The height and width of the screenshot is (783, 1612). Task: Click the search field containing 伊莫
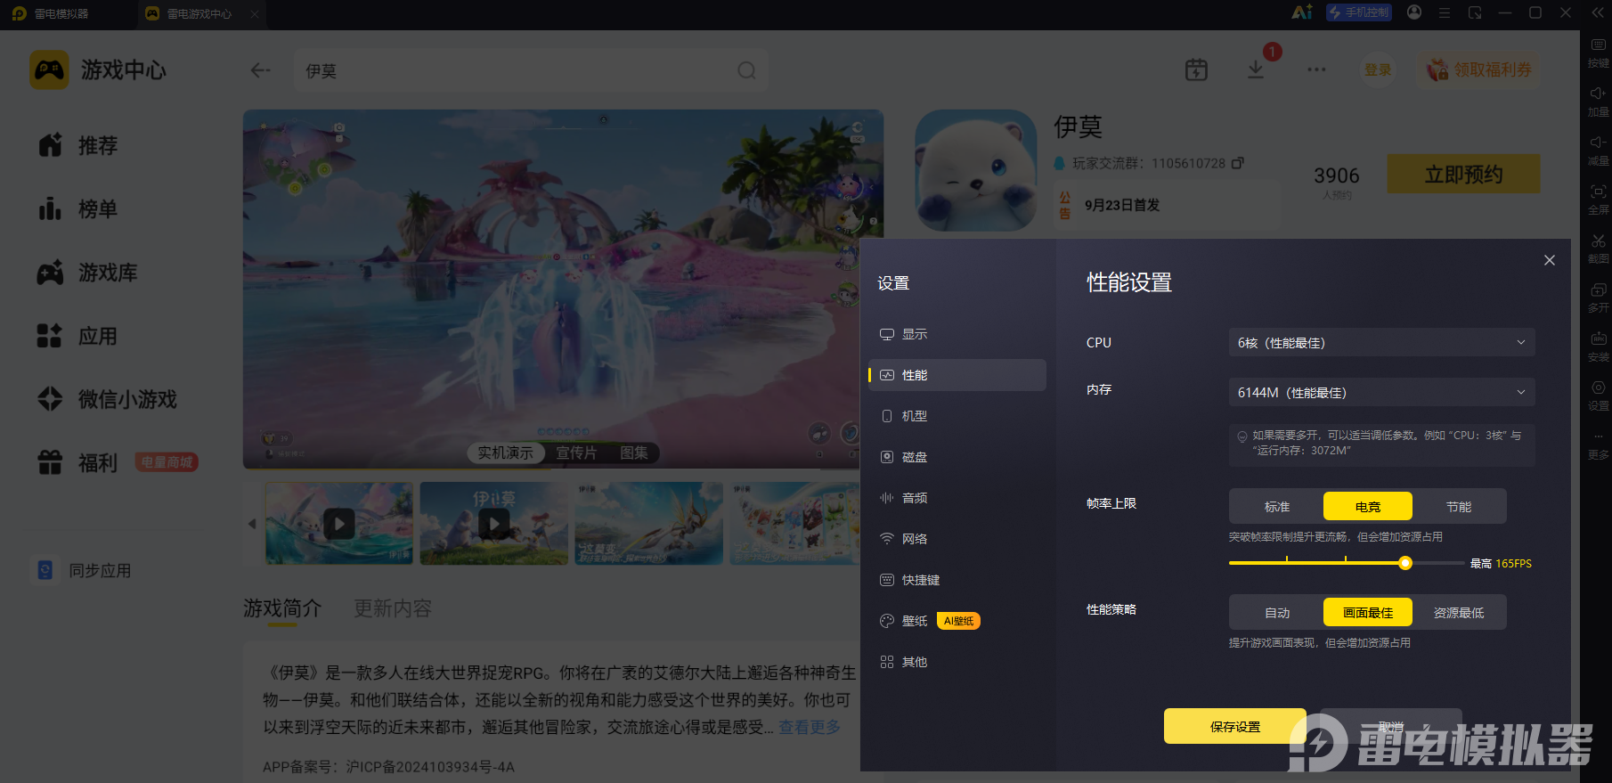[x=531, y=70]
